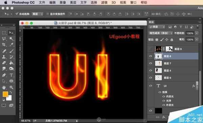Viewport: 203px width, 123px height.
Task: Select the Polygonal Lasso tool
Action: [x=4, y=39]
